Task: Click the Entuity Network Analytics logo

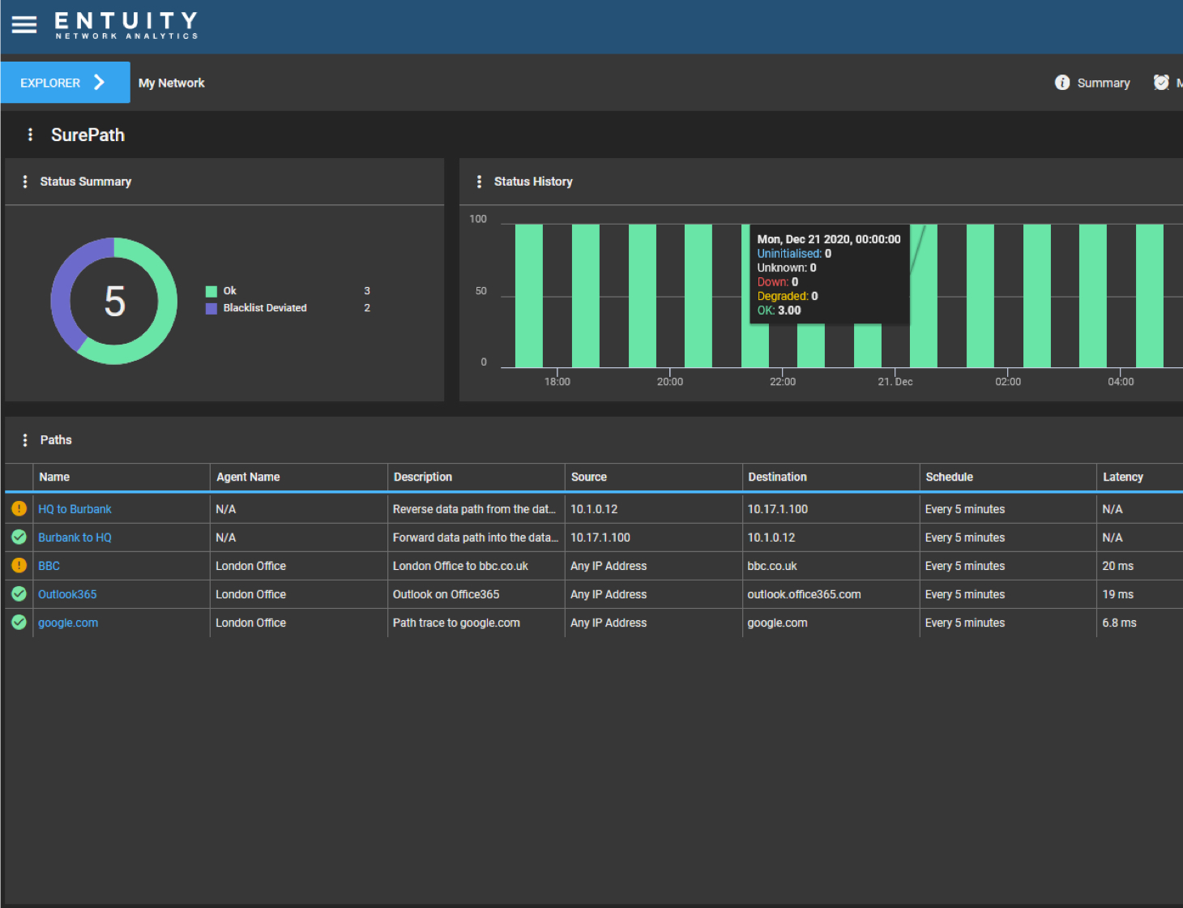Action: pos(126,25)
